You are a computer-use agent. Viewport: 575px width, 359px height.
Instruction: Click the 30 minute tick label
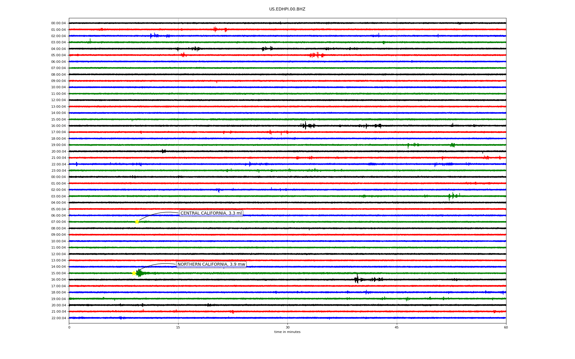pos(287,327)
